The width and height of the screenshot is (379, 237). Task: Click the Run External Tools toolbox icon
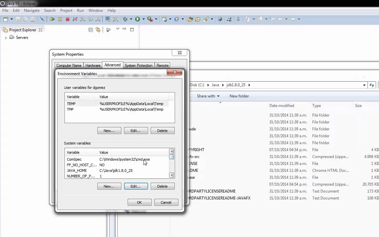[x=150, y=19]
